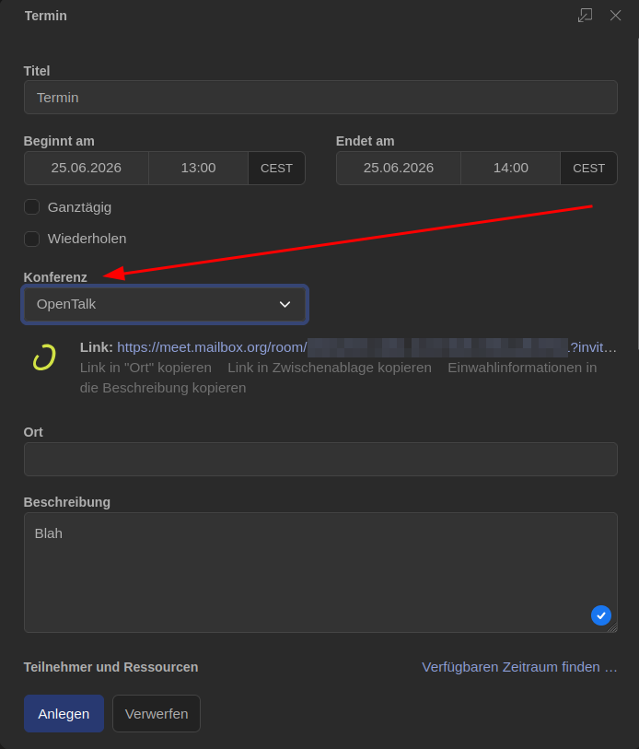639x749 pixels.
Task: Select the start time 13:00 field
Action: coord(198,169)
